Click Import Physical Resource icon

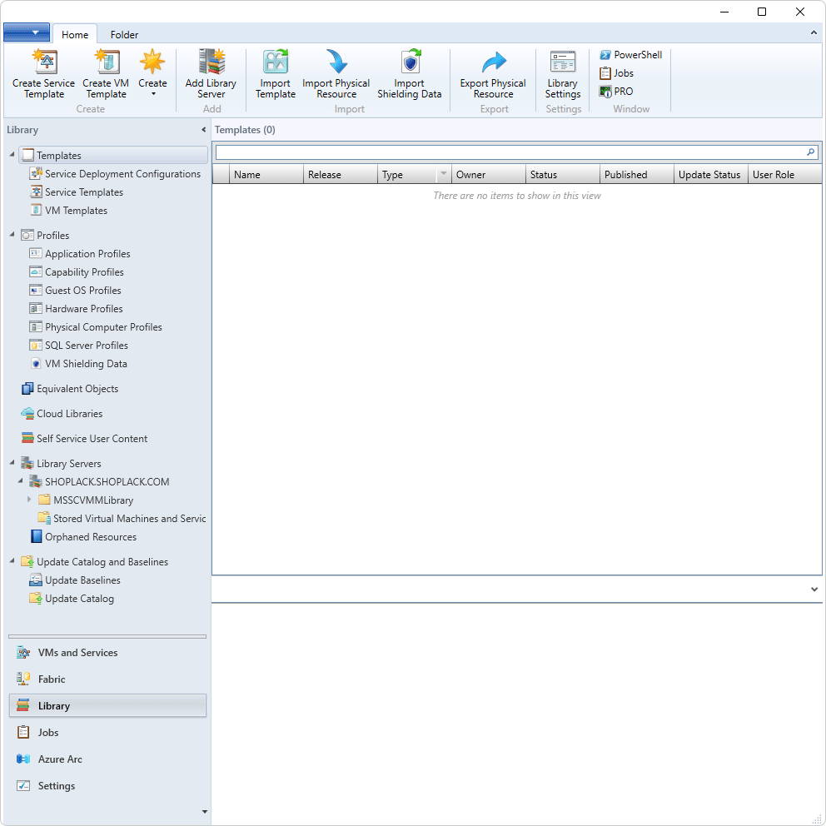click(x=336, y=62)
